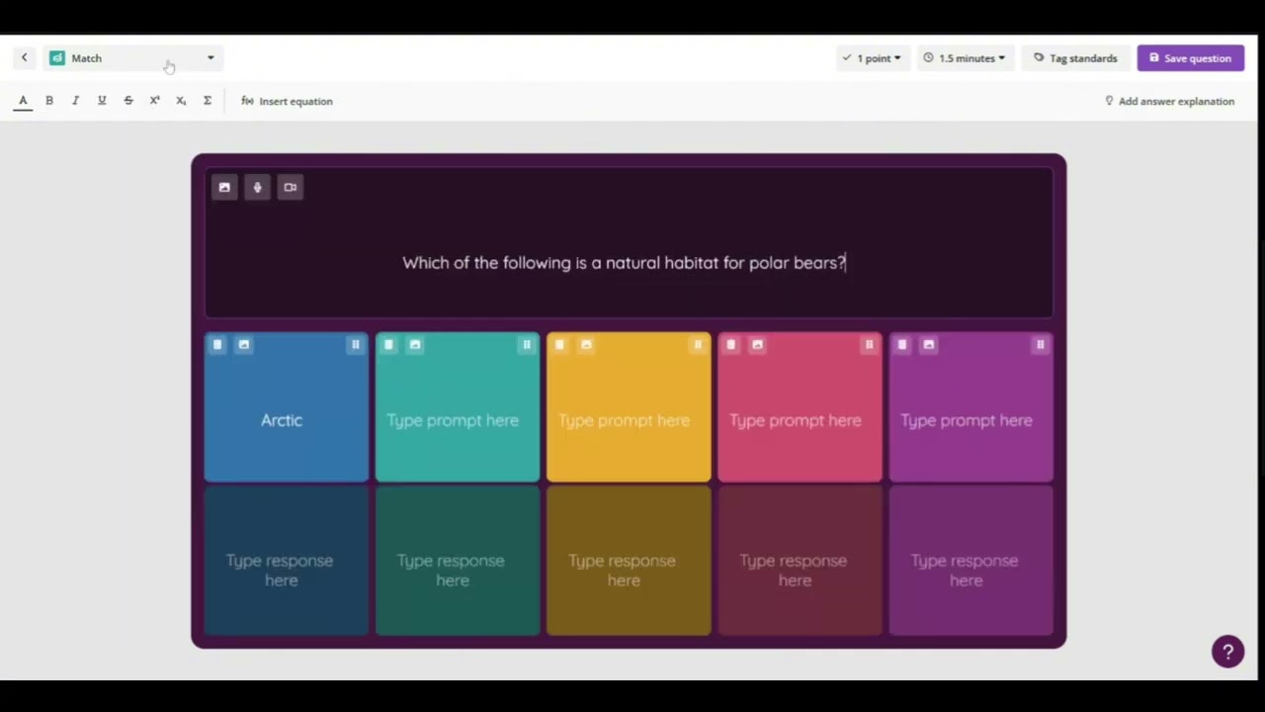Click the teal card prompt field
The width and height of the screenshot is (1265, 712).
pos(453,420)
